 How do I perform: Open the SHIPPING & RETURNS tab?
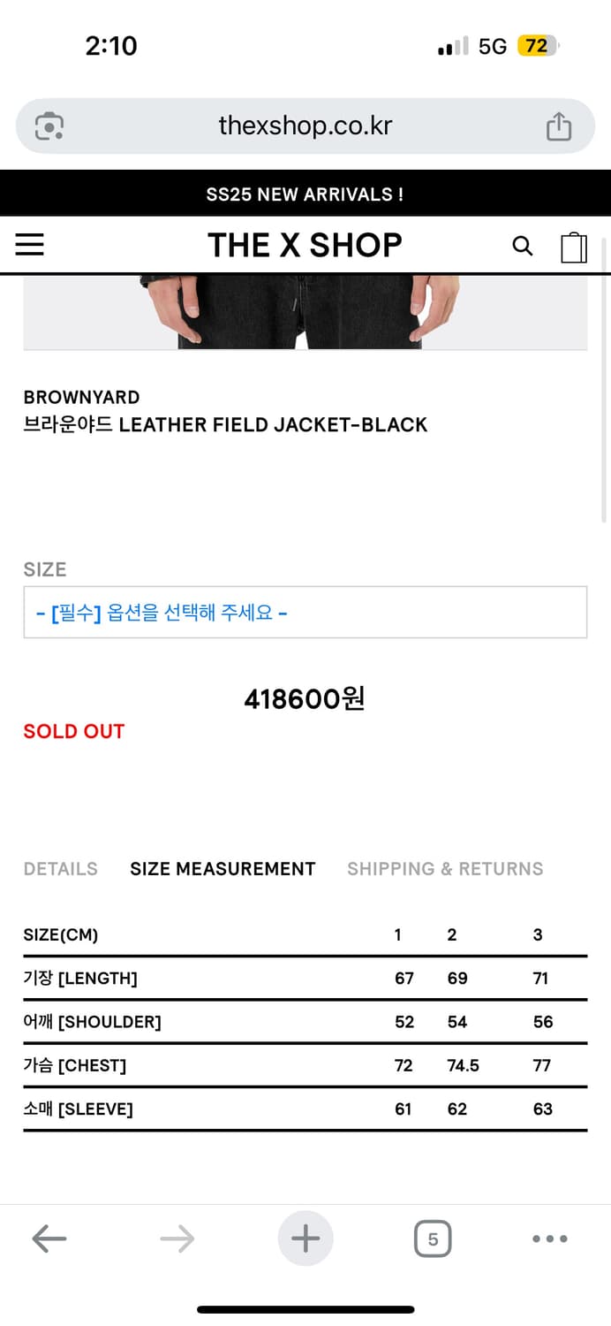(x=445, y=869)
